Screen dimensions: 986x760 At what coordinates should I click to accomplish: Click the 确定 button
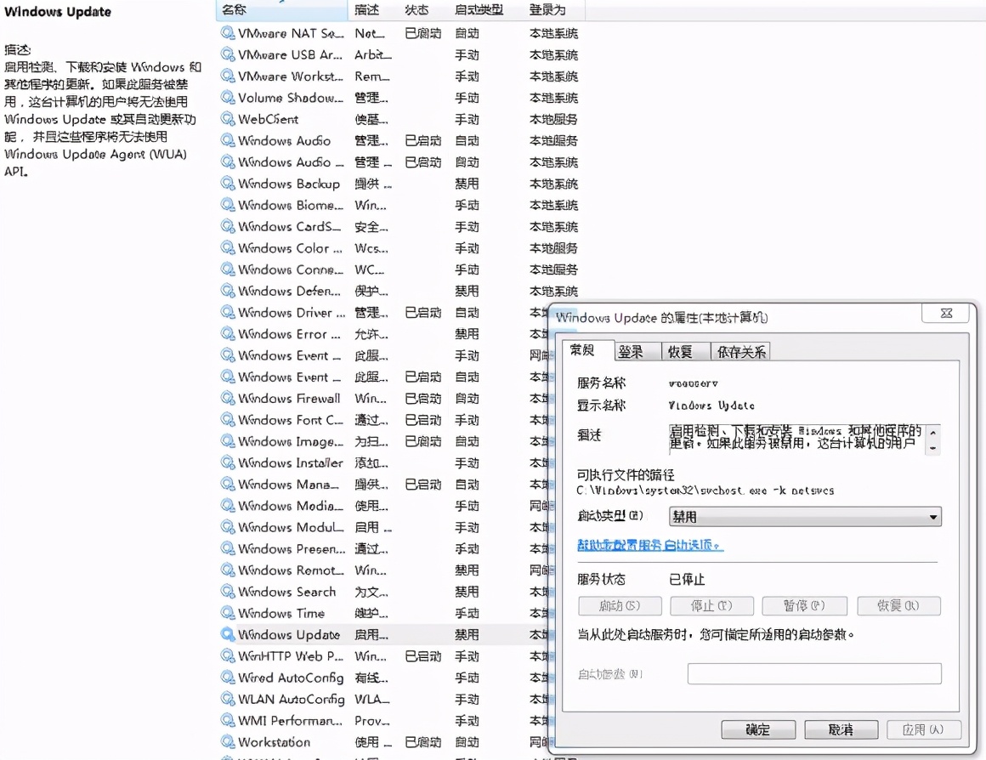758,729
